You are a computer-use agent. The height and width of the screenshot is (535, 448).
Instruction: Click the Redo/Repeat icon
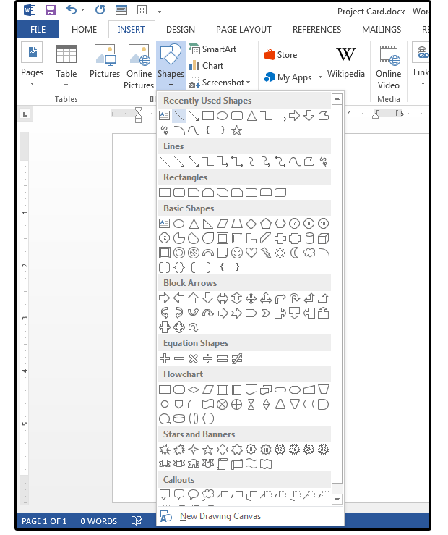[x=100, y=10]
